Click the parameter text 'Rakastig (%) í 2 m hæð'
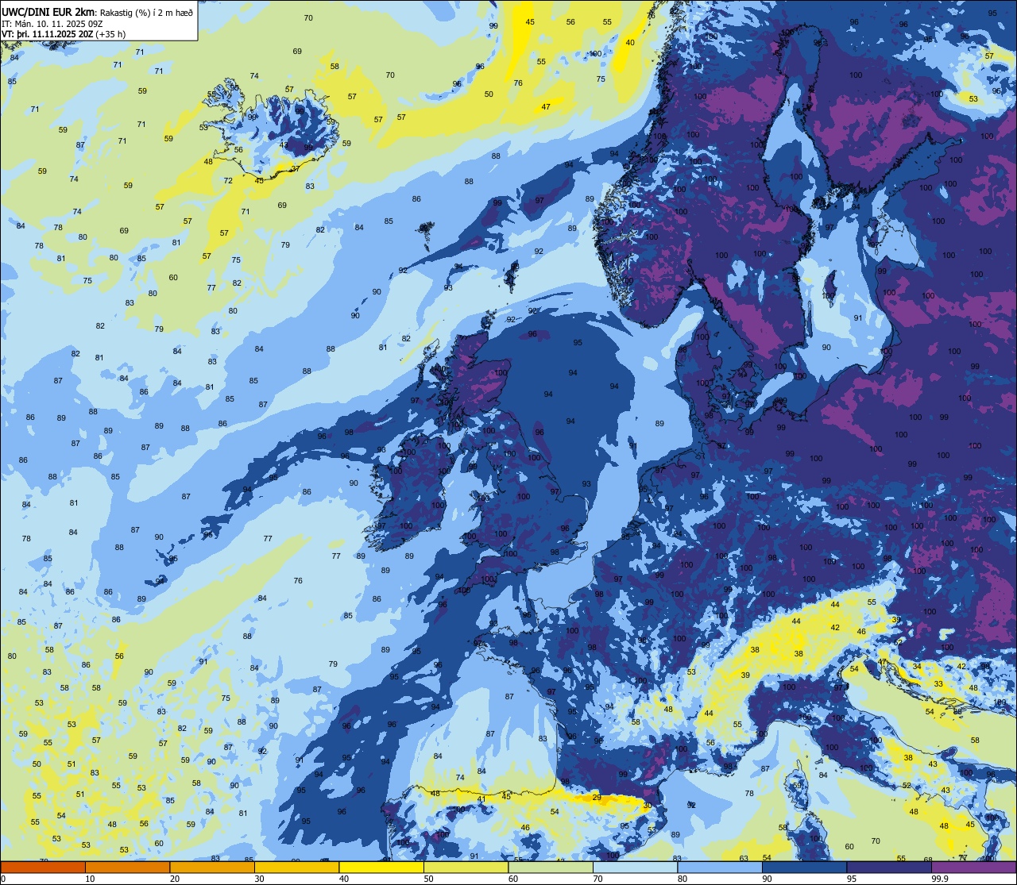This screenshot has height=885, width=1017. [x=146, y=11]
